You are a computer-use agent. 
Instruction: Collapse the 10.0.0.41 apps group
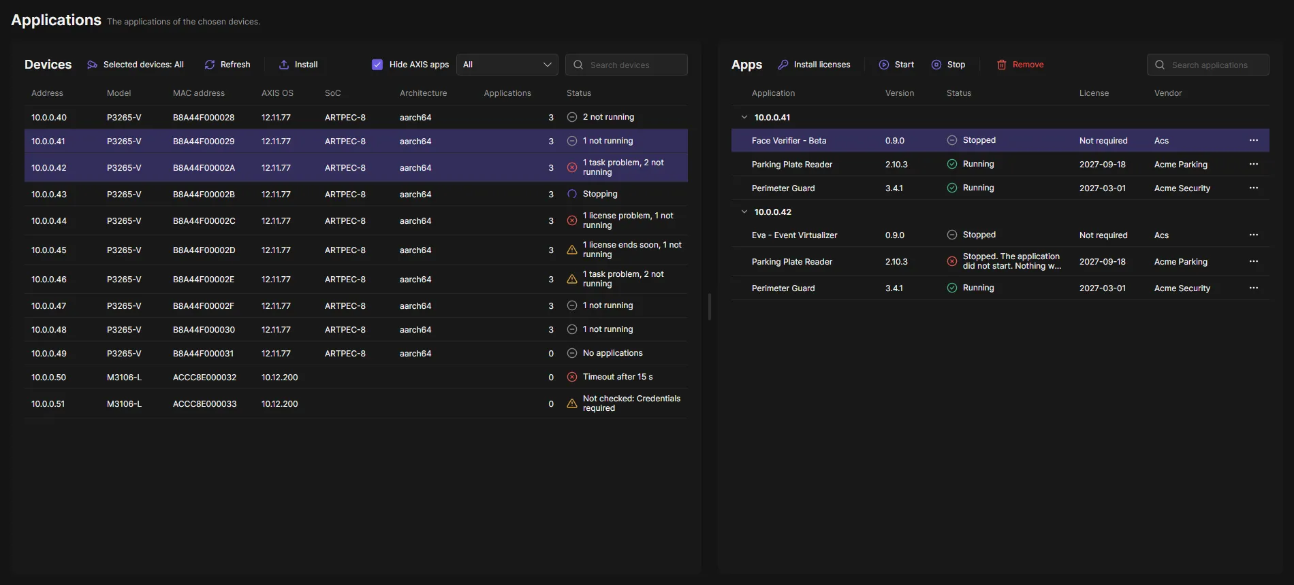744,117
